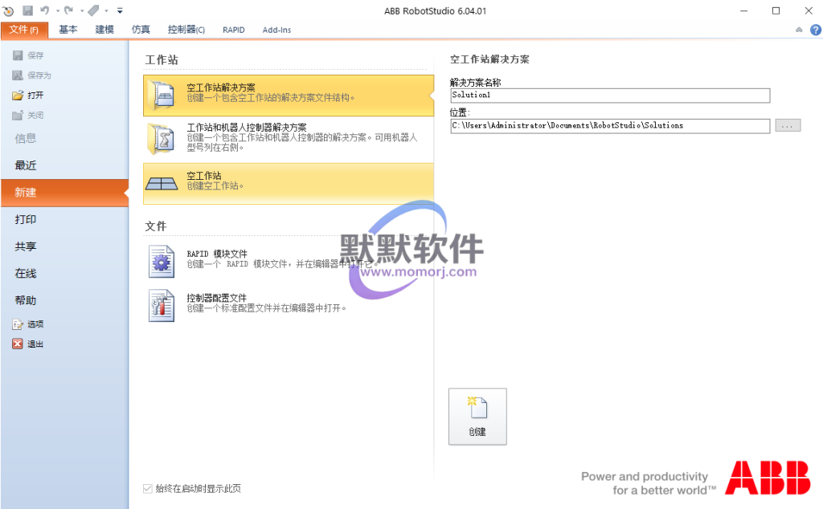Click 保存为 in the file sidebar
Screen dimensions: 823x509
click(32, 75)
